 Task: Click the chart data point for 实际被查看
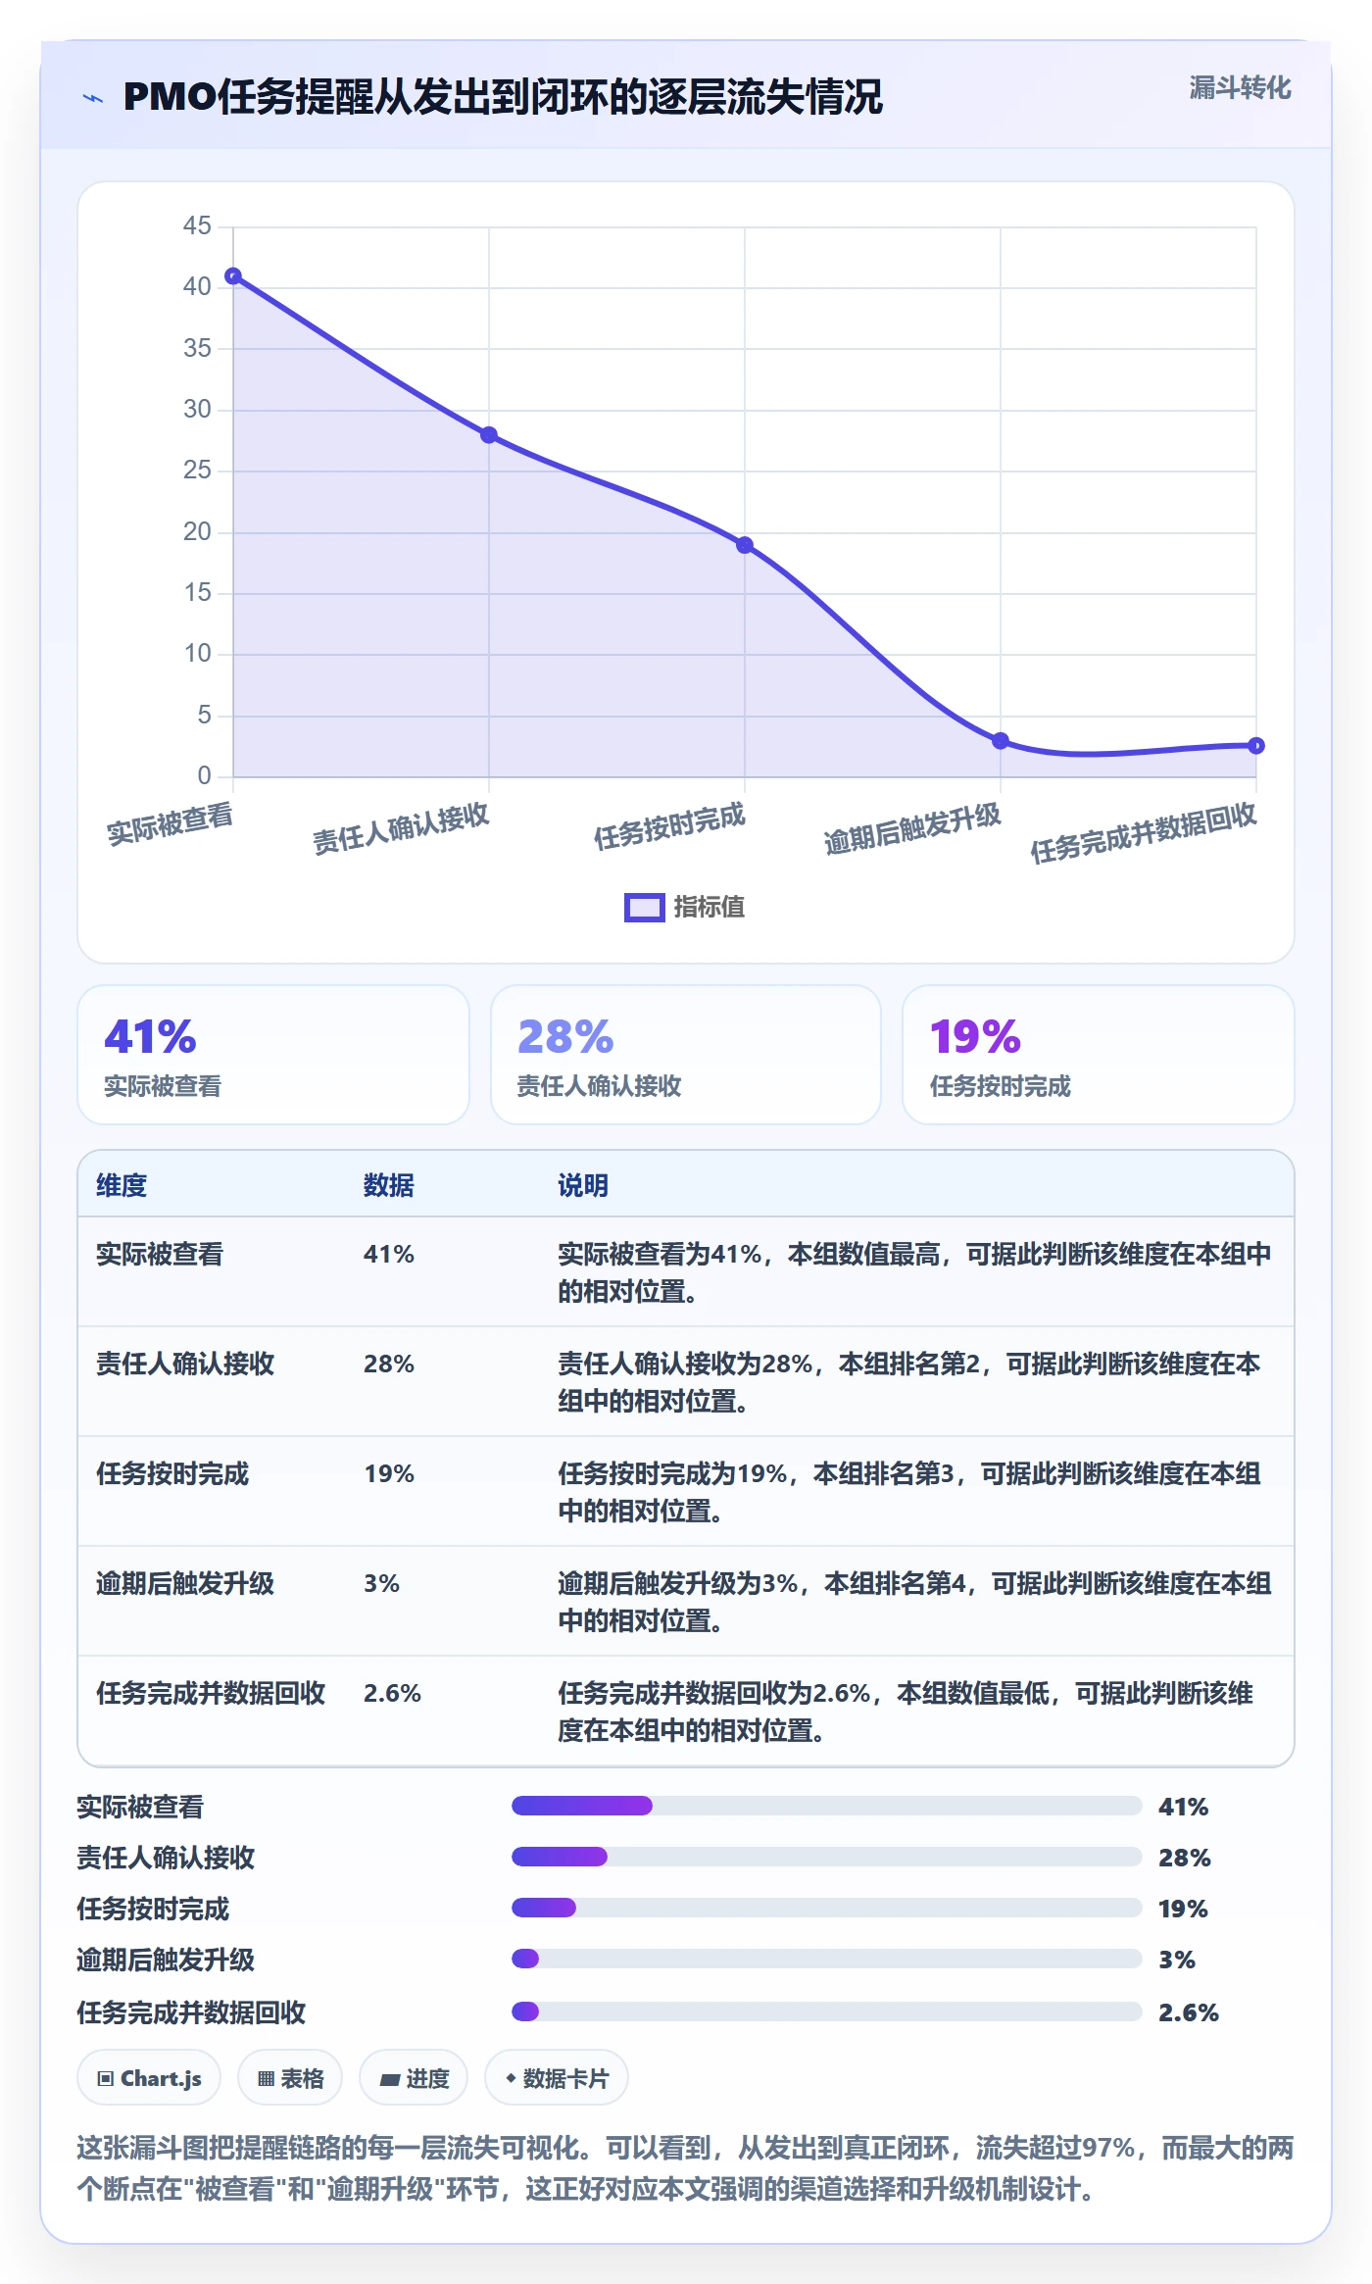(x=233, y=276)
